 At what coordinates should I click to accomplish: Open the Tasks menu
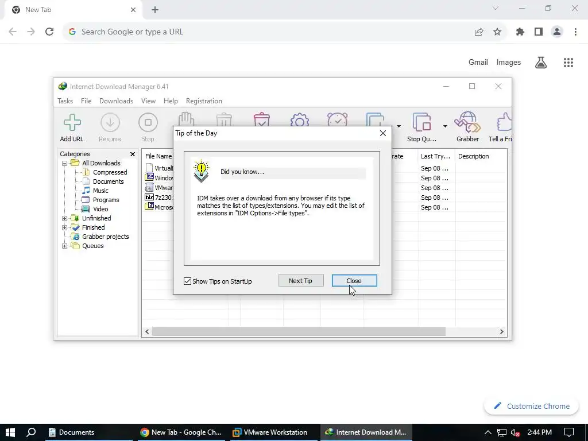[x=65, y=101]
